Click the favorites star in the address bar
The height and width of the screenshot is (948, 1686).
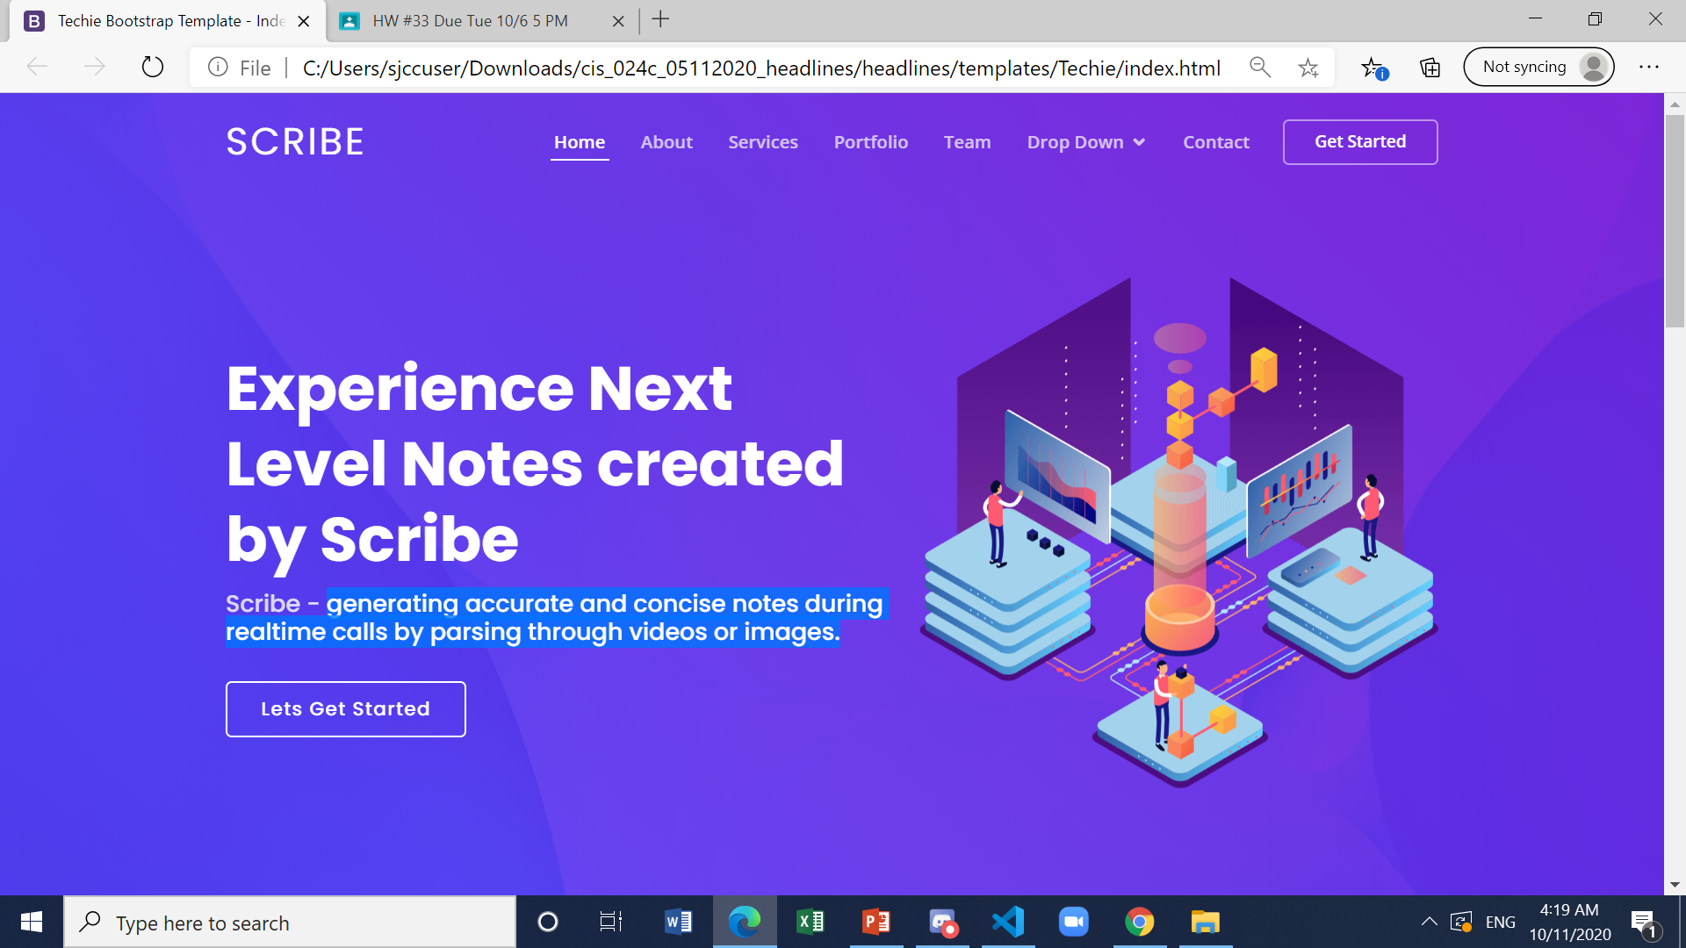coord(1309,67)
